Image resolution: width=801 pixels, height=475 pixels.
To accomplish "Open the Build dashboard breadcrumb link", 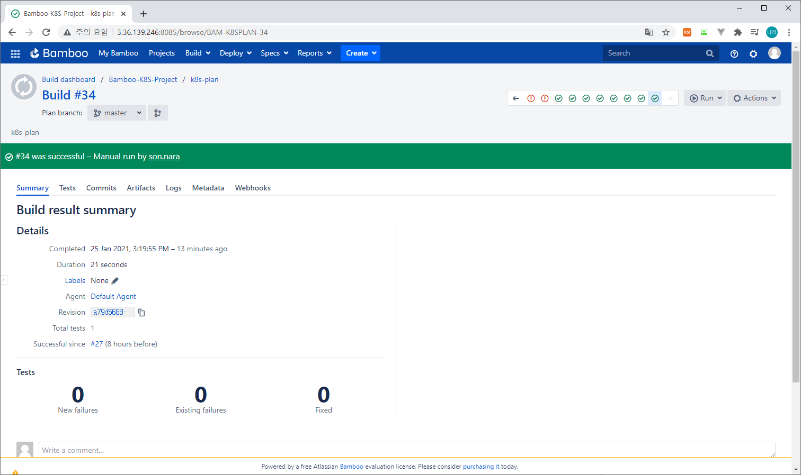I will pyautogui.click(x=69, y=79).
